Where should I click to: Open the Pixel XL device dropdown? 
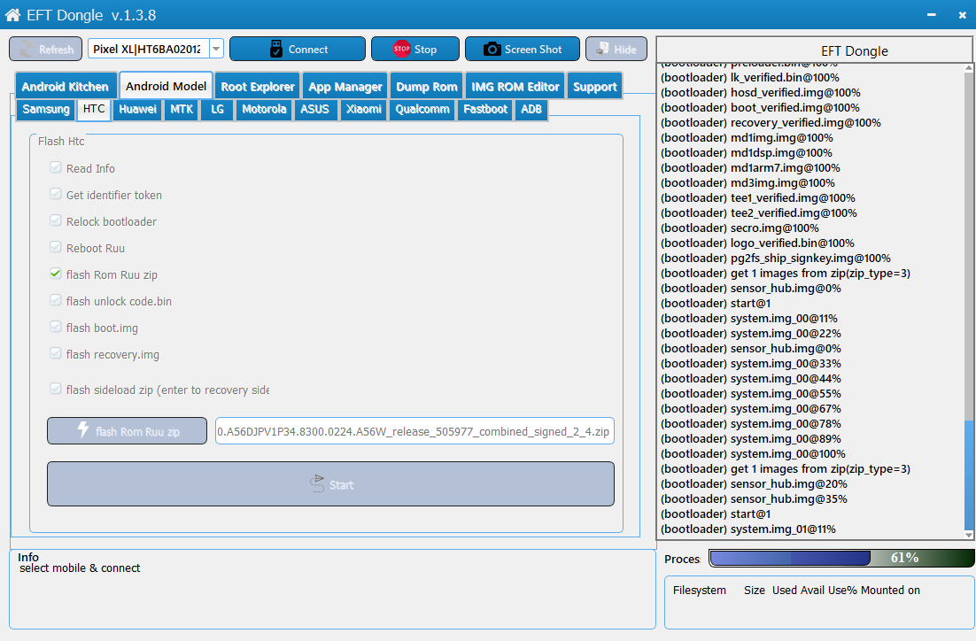tap(216, 49)
